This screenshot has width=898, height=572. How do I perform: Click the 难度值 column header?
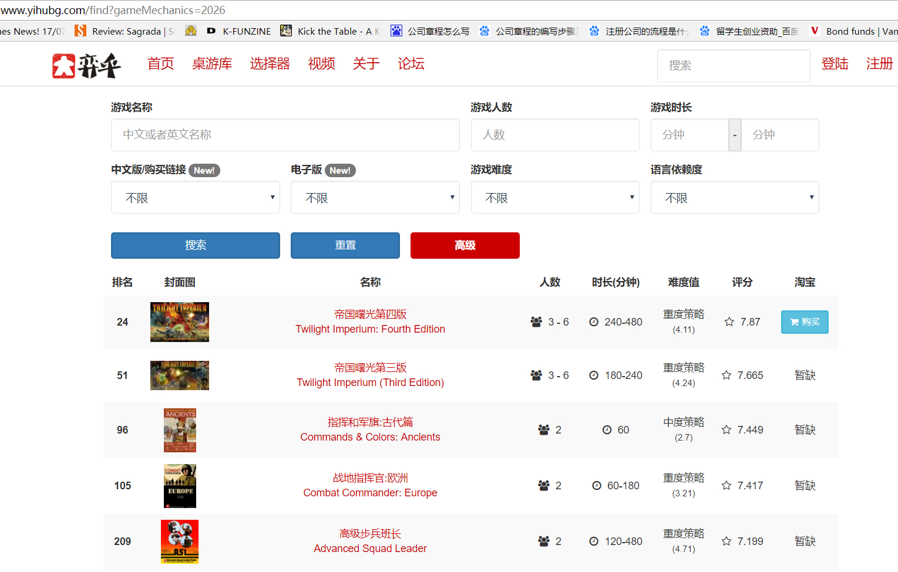[x=684, y=282]
